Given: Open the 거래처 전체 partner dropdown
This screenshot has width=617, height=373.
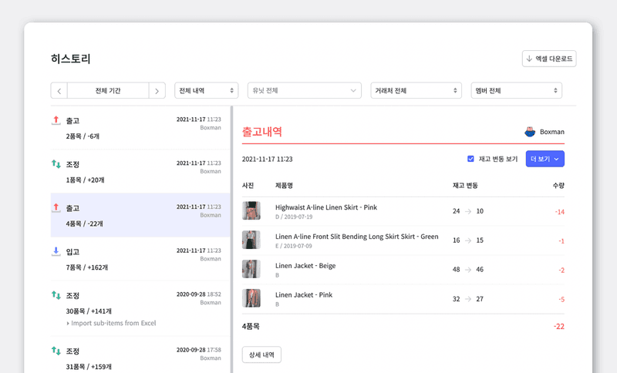Looking at the screenshot, I should (416, 91).
